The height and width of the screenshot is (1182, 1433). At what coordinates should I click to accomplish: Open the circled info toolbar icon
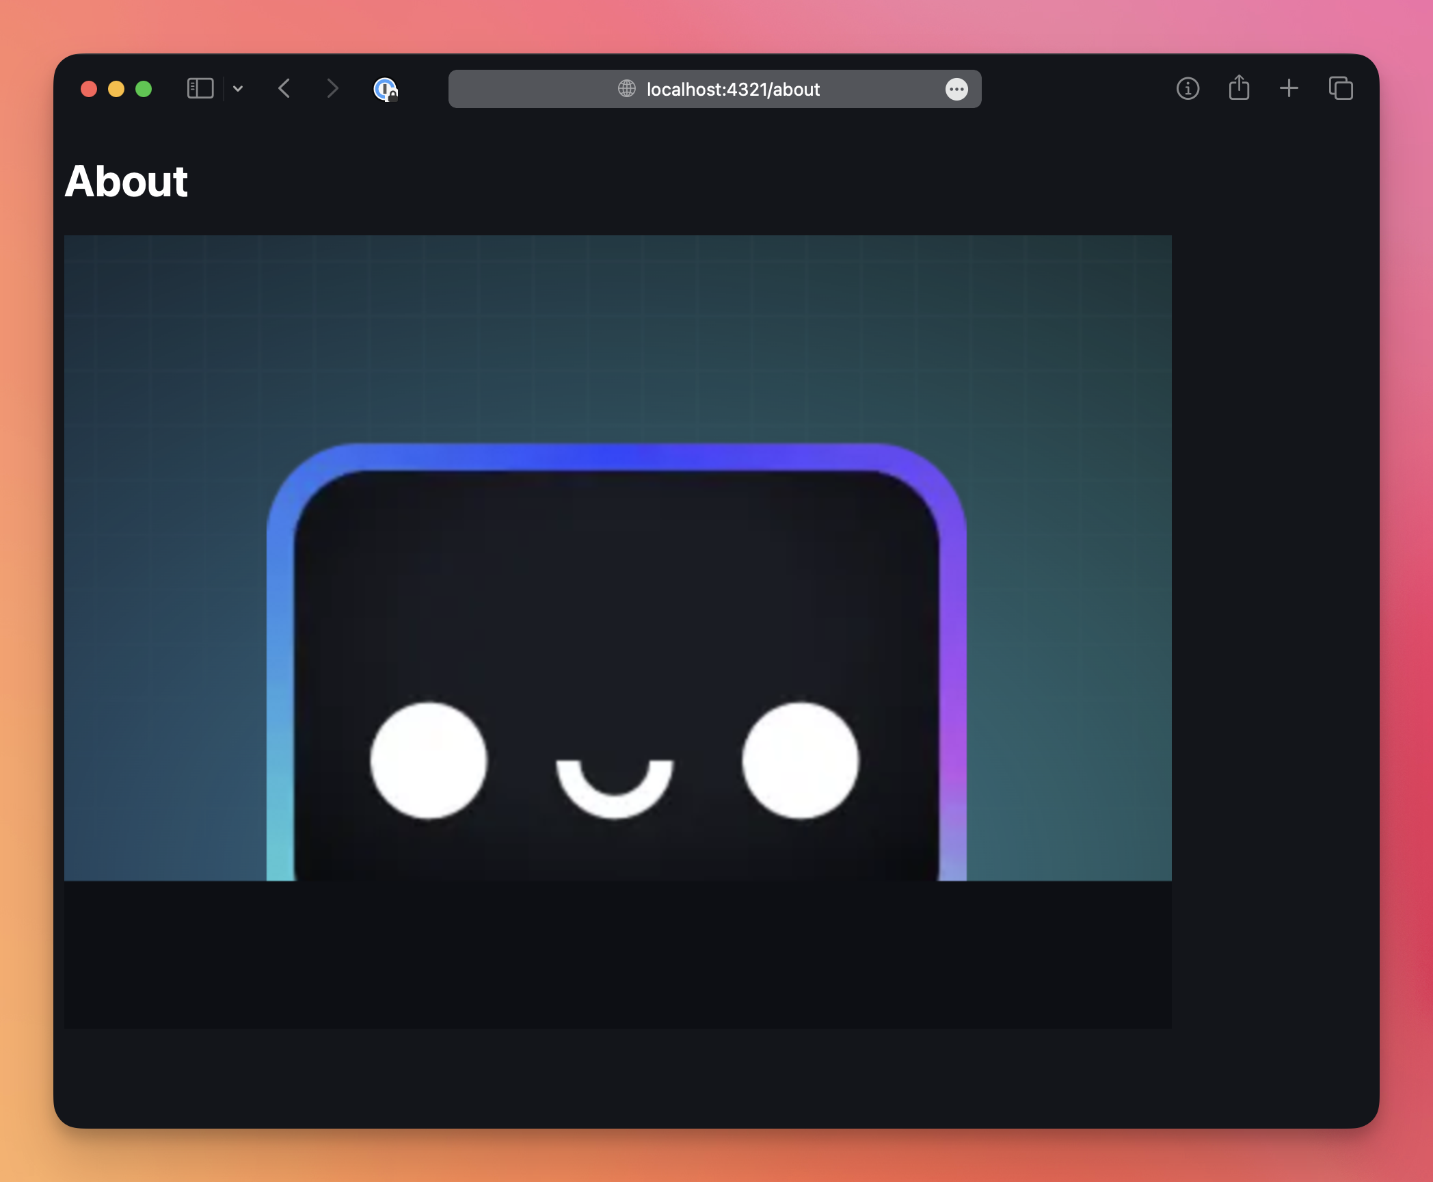(1188, 89)
